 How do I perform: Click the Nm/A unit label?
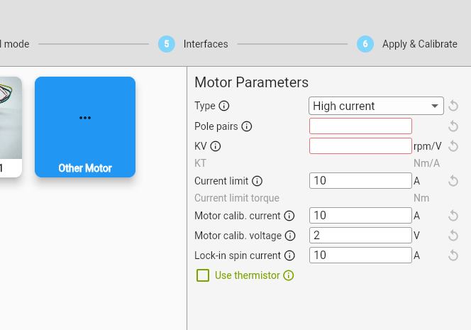(426, 163)
